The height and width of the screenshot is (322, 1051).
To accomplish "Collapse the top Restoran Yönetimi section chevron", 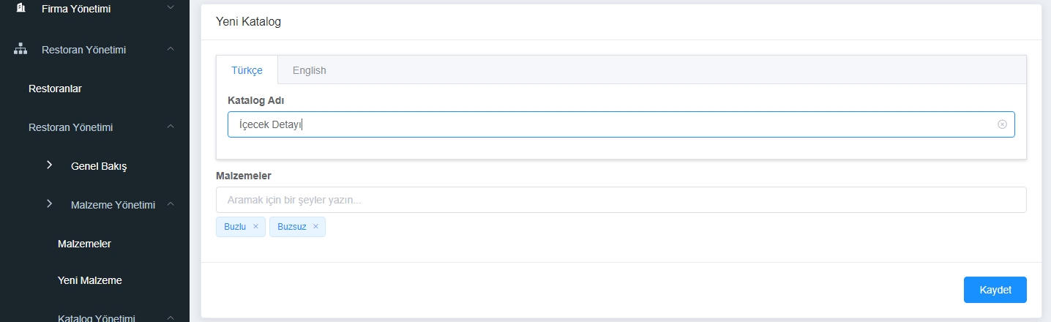I will [171, 49].
